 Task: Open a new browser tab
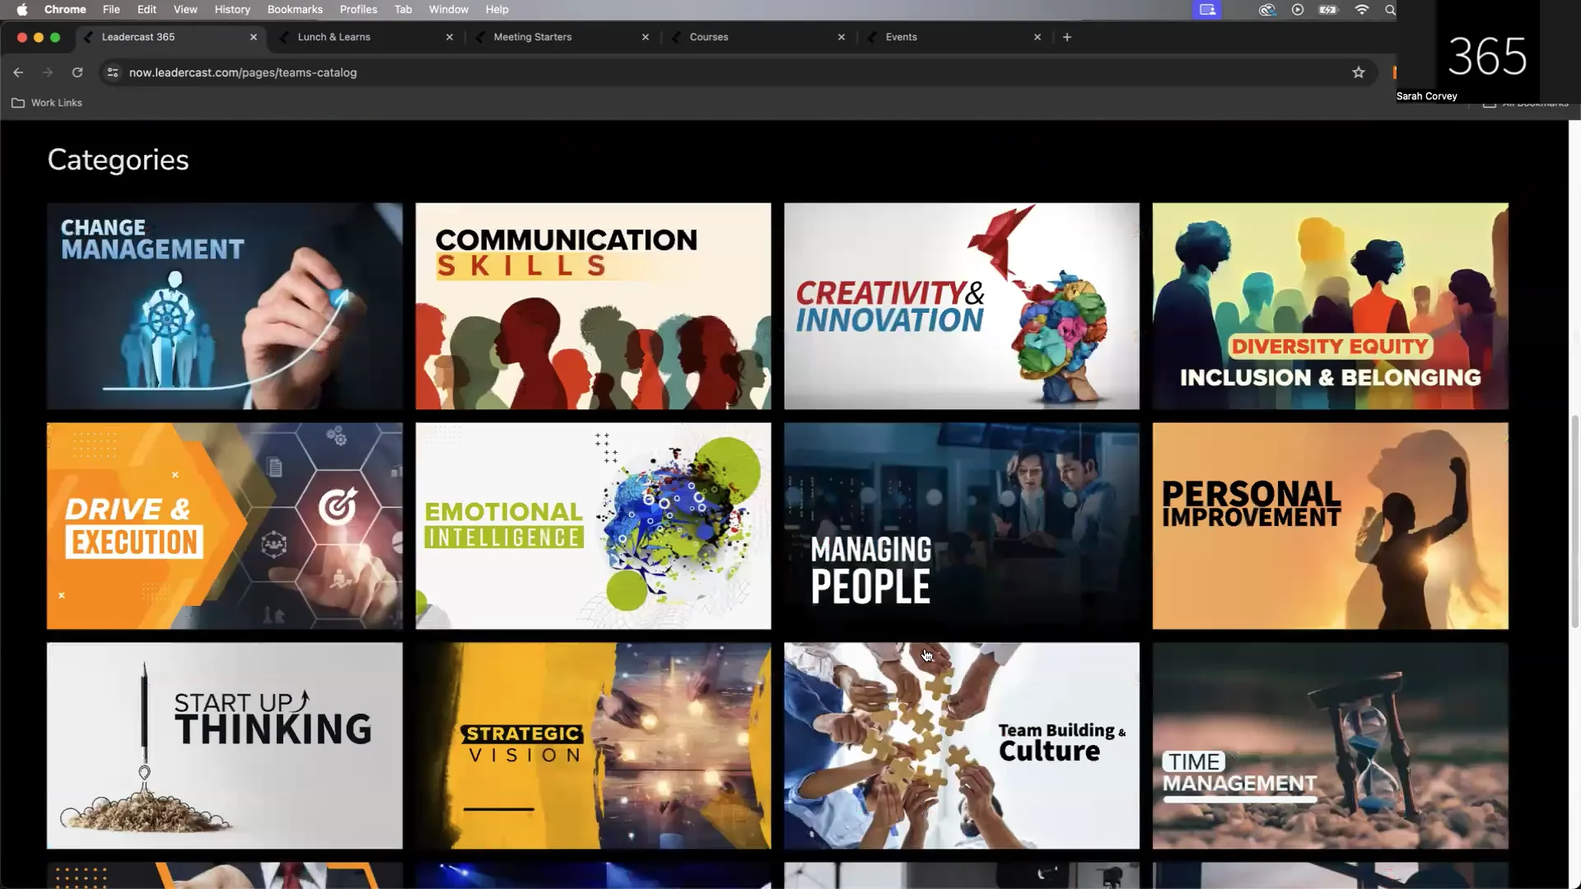coord(1067,37)
